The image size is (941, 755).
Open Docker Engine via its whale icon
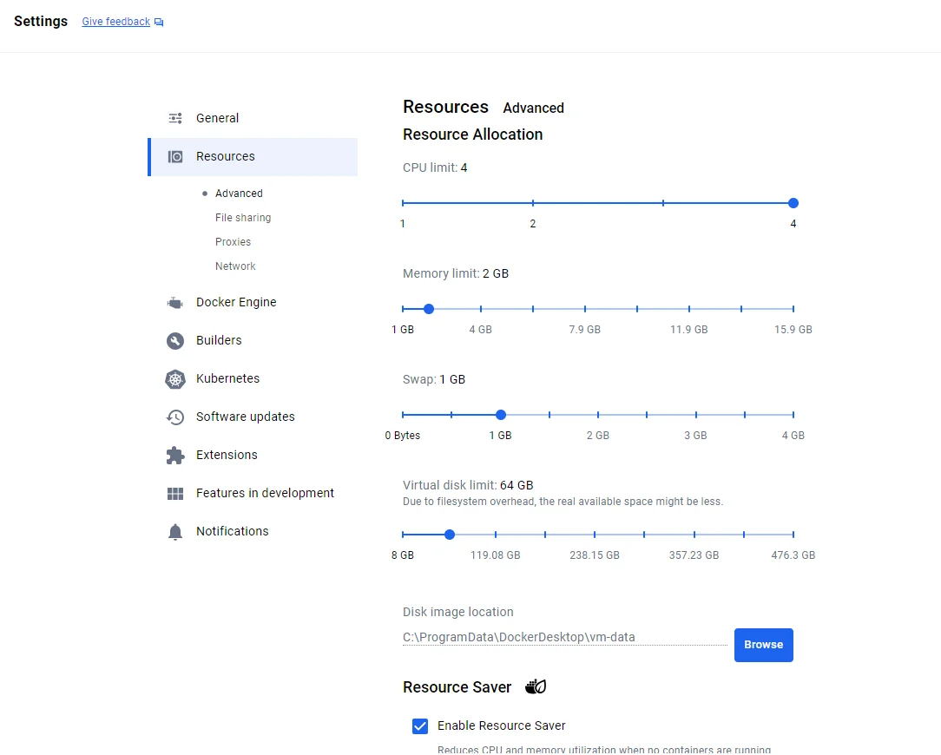[174, 302]
